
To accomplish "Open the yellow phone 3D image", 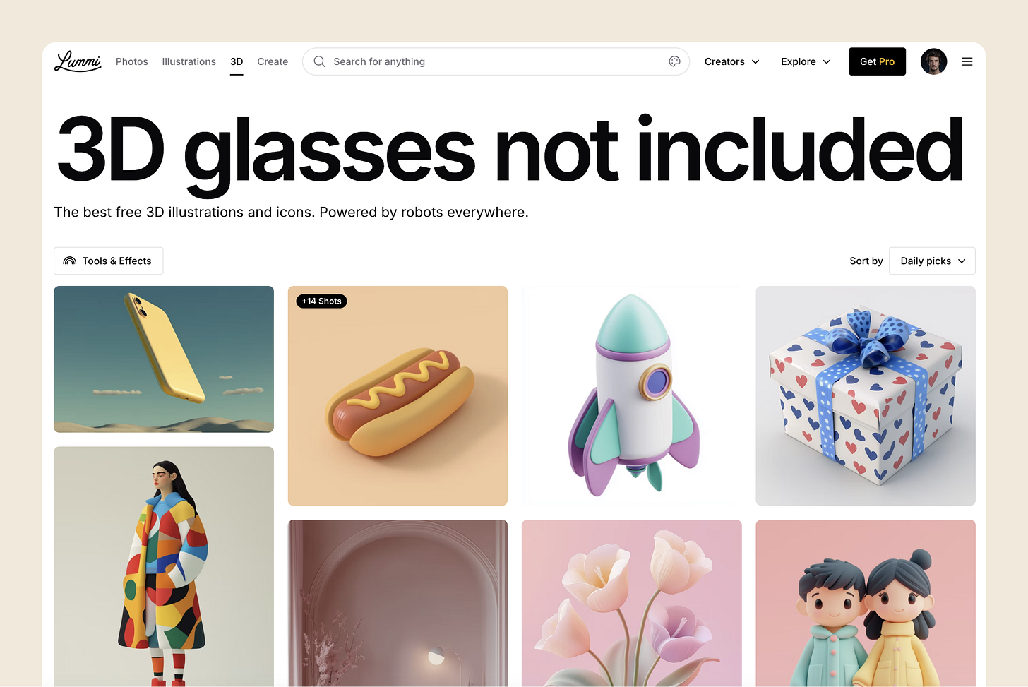I will [x=164, y=359].
